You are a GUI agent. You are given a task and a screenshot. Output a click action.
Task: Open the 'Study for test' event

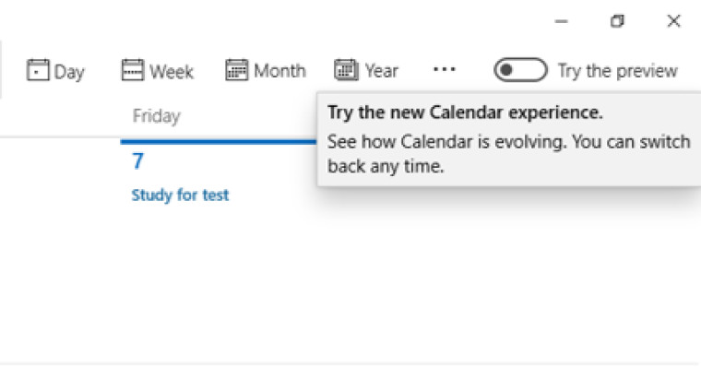click(180, 195)
